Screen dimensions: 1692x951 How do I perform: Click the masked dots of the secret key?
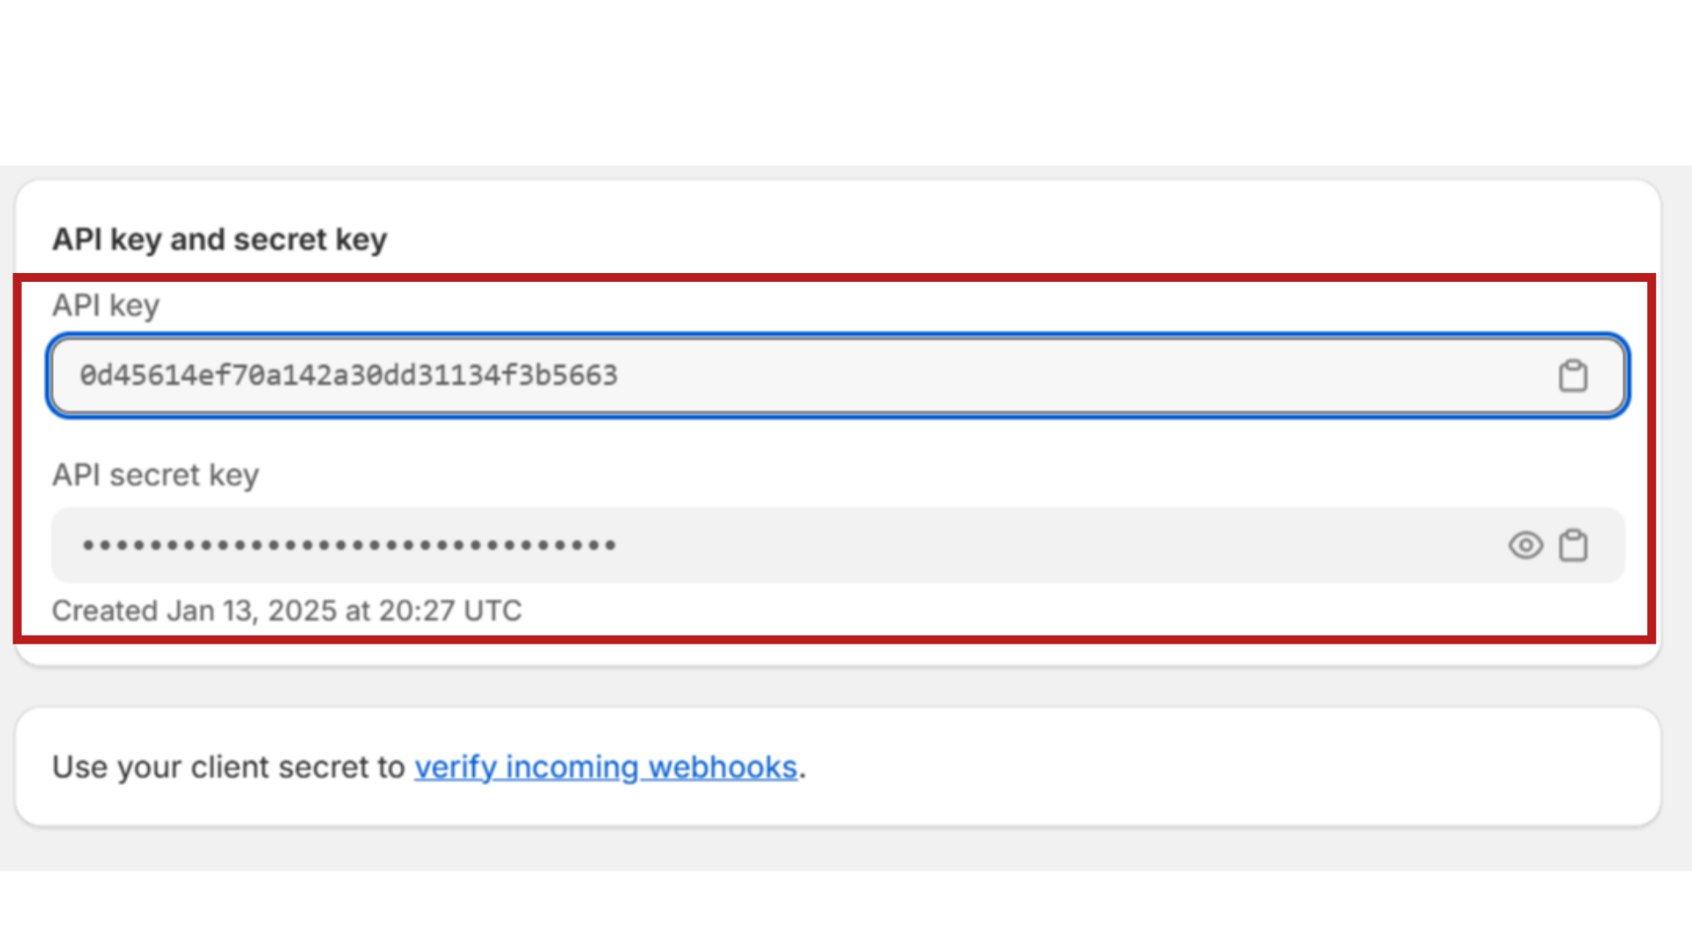349,545
